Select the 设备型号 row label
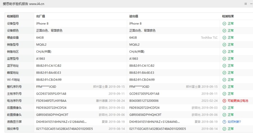 point(13,24)
